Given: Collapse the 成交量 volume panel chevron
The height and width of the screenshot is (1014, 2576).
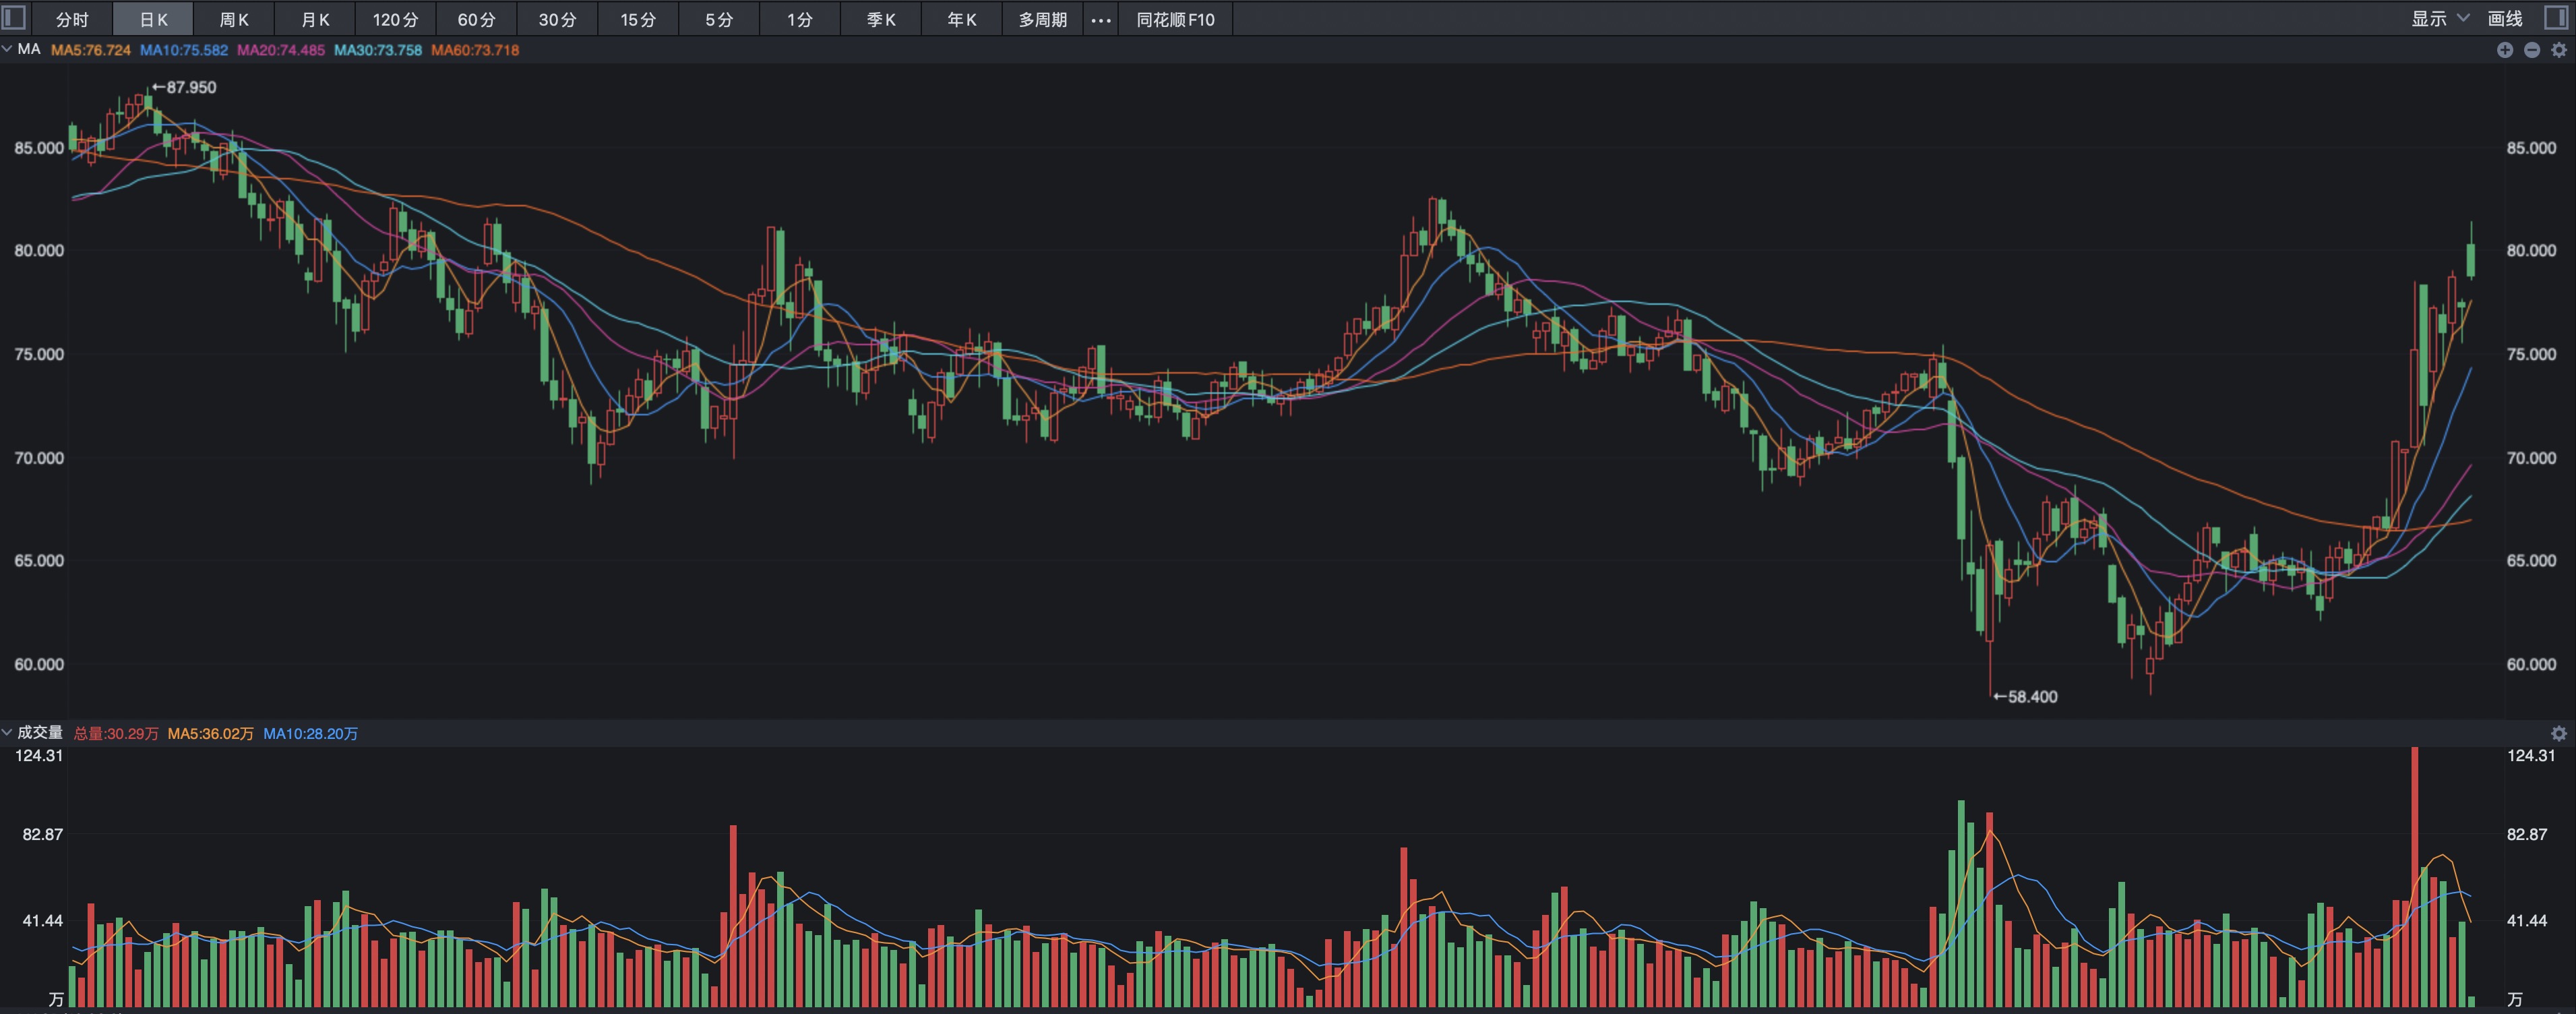Looking at the screenshot, I should (7, 733).
